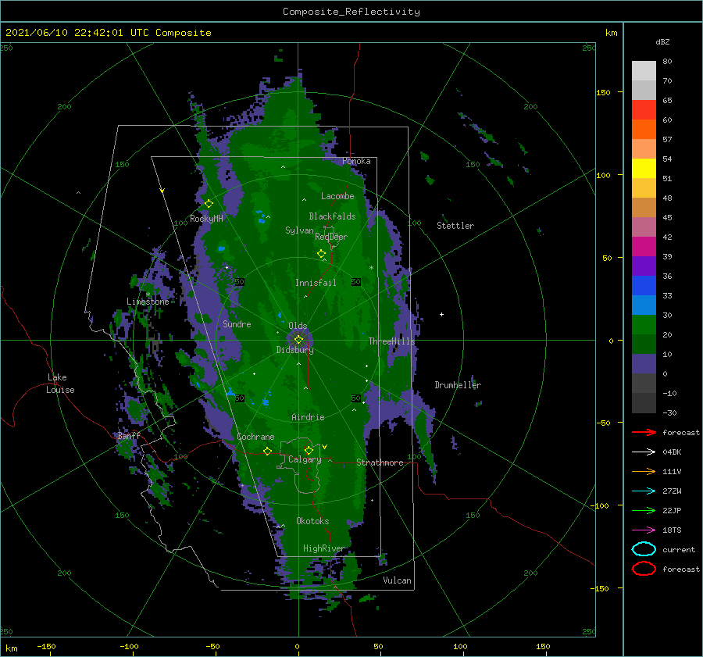The width and height of the screenshot is (703, 657).
Task: Select the orange 111V arrow icon
Action: (x=644, y=471)
